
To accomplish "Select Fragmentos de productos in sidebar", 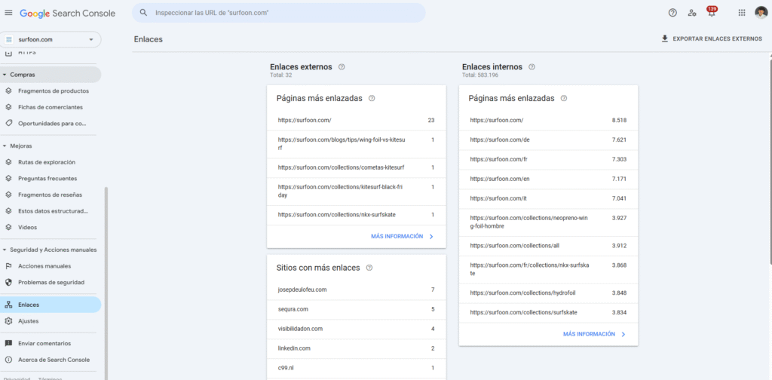I will tap(53, 90).
